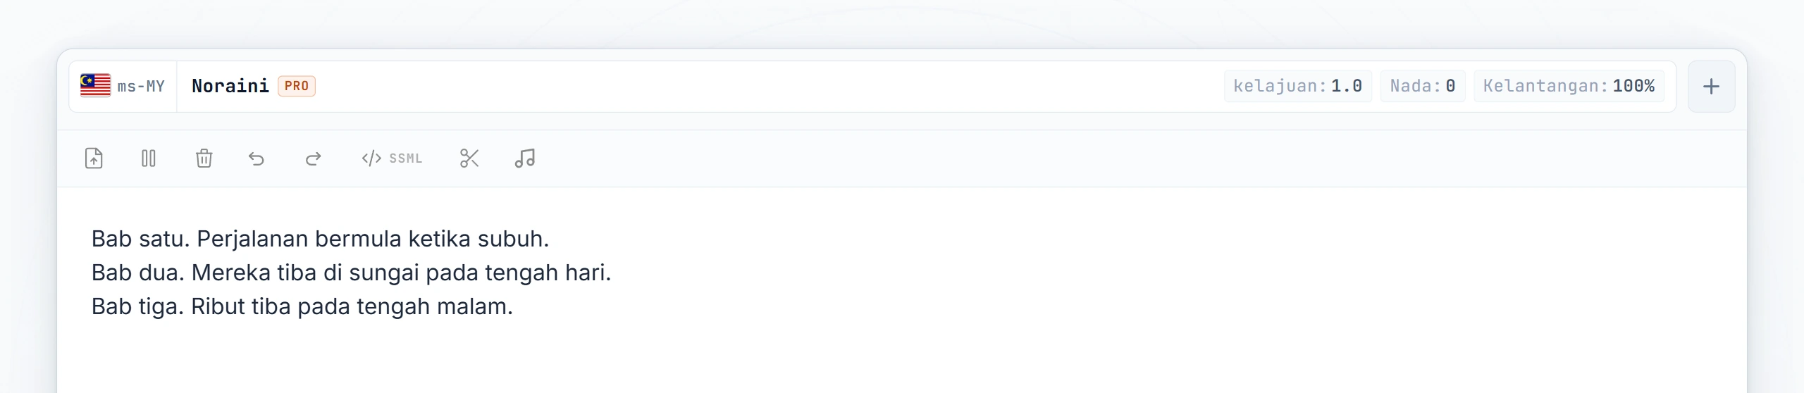Redo the last undone edit
1804x393 pixels.
[x=313, y=158]
